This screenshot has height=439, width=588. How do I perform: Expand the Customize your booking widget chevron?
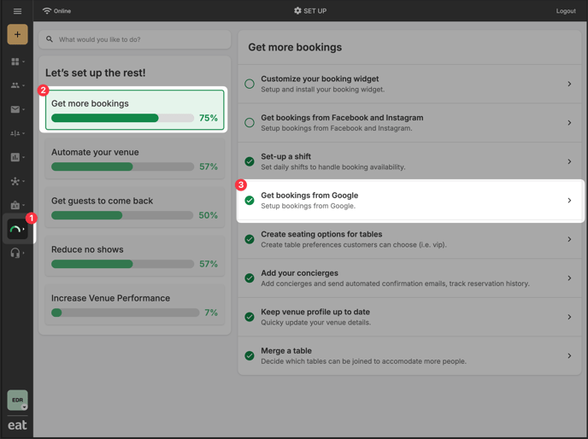(569, 84)
